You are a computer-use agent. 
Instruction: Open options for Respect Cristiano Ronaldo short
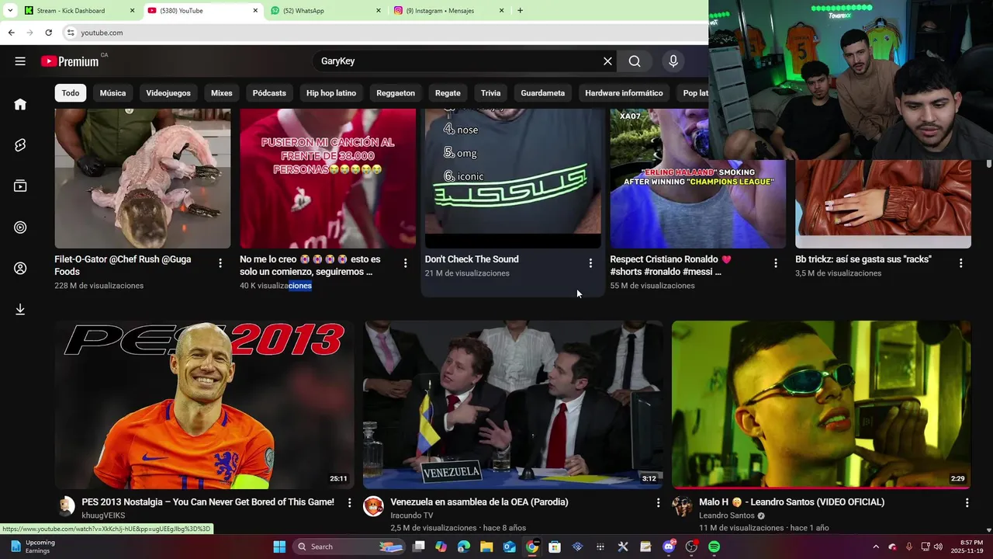(x=776, y=263)
